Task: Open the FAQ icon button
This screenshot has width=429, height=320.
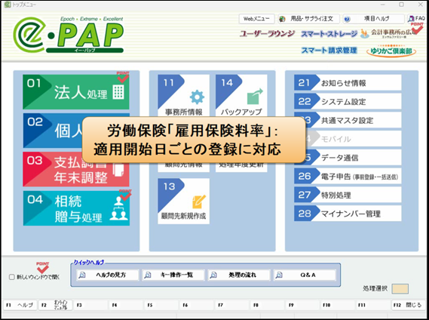Action: (x=416, y=19)
